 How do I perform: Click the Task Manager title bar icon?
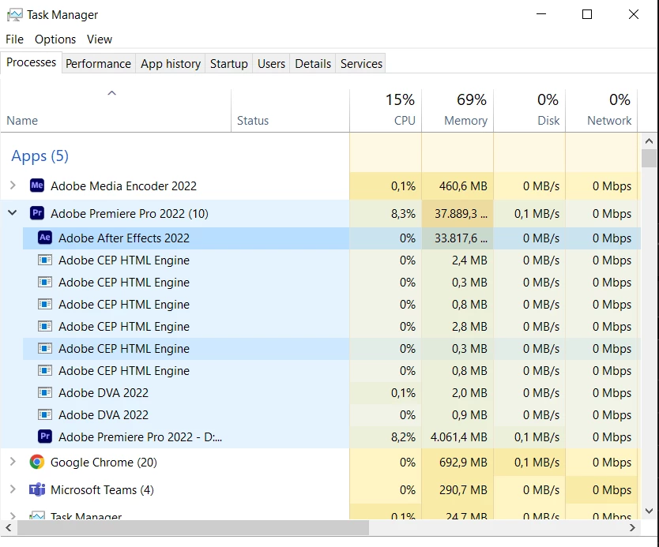coord(15,15)
